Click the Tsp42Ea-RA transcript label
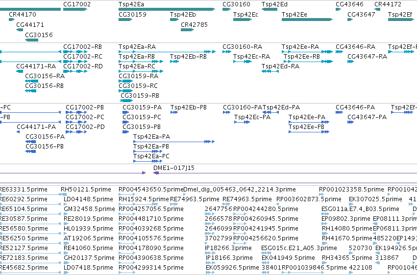Viewport: 417px width, 275px height. (137, 47)
